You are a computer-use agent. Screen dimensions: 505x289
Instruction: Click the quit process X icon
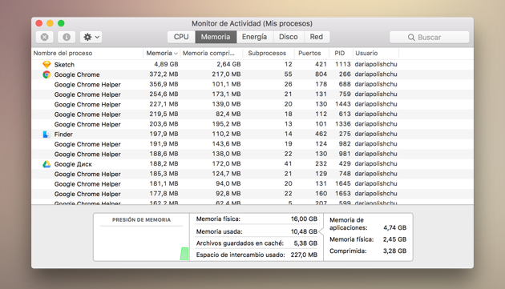coord(44,37)
